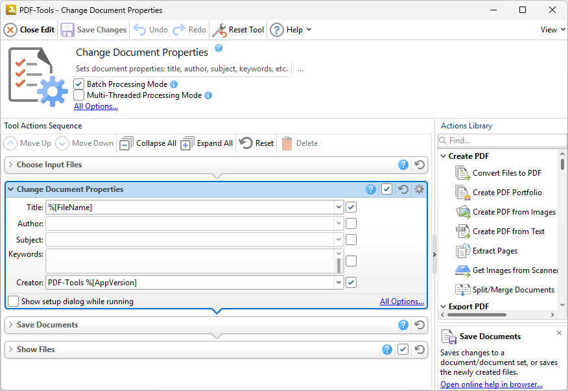Select Create PDF Portfolio action
This screenshot has height=391, width=568.
pyautogui.click(x=506, y=193)
